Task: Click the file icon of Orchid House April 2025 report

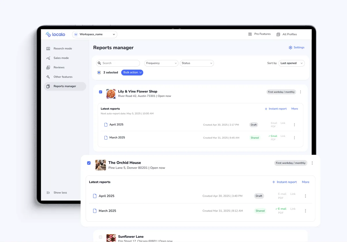Action: click(x=95, y=196)
